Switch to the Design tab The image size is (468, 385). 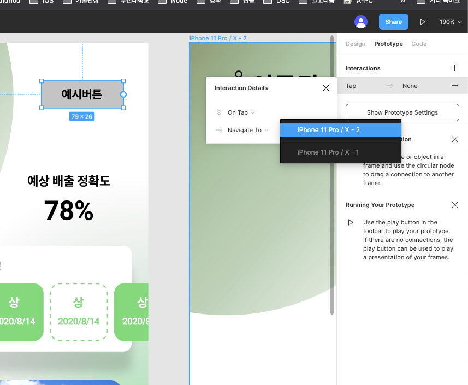[355, 44]
